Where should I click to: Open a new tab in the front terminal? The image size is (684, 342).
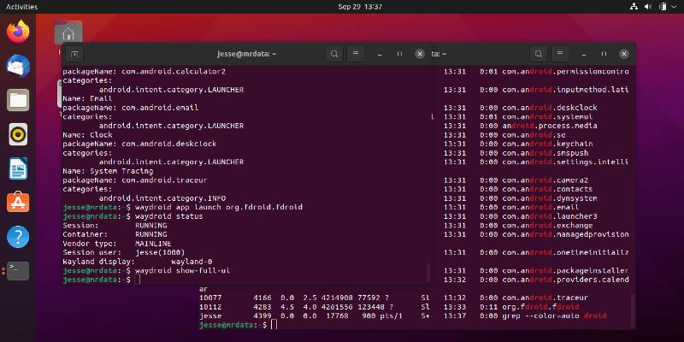coord(74,54)
